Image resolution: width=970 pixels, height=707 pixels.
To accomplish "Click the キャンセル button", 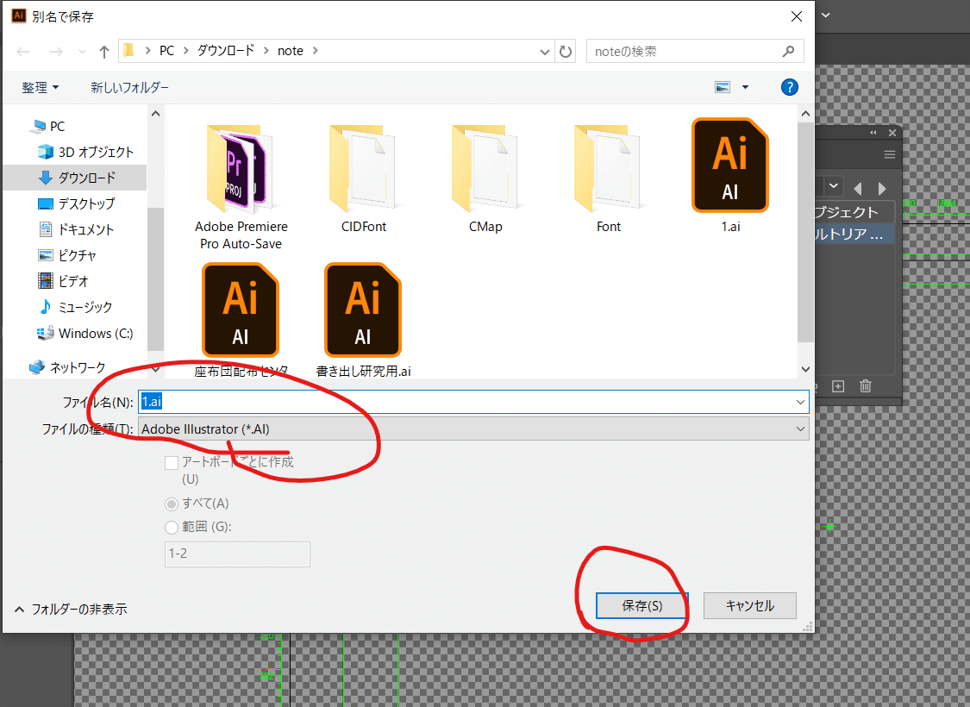I will (x=750, y=606).
